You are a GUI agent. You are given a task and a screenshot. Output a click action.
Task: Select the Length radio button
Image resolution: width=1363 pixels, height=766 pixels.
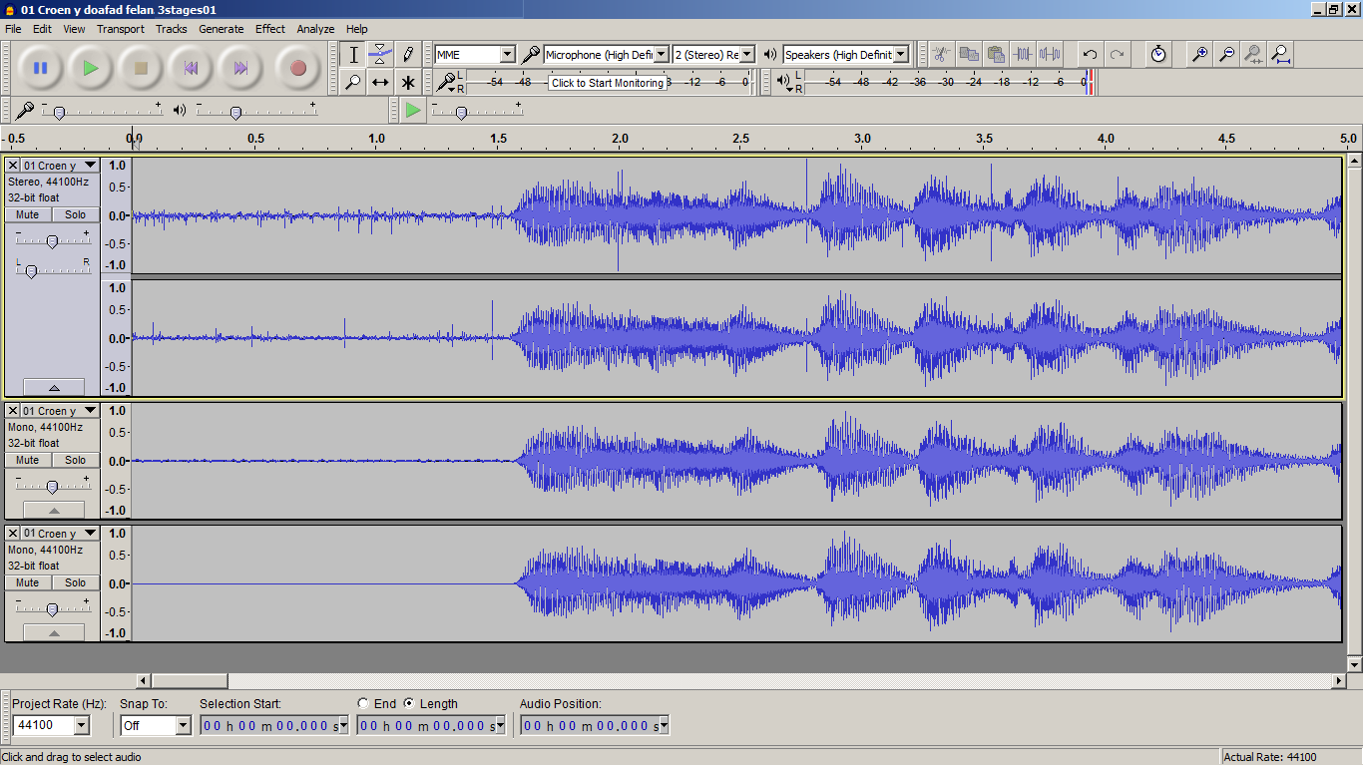coord(409,704)
